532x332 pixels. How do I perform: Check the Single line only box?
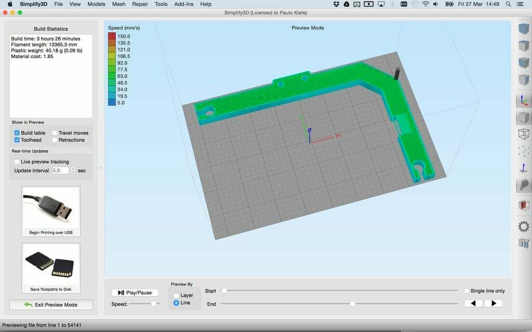pos(467,290)
